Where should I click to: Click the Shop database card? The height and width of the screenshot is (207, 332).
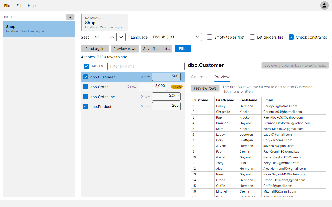coord(104,23)
